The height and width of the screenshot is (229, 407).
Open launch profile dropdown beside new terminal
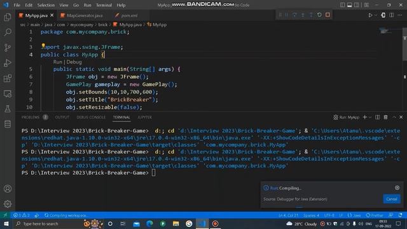click(370, 117)
